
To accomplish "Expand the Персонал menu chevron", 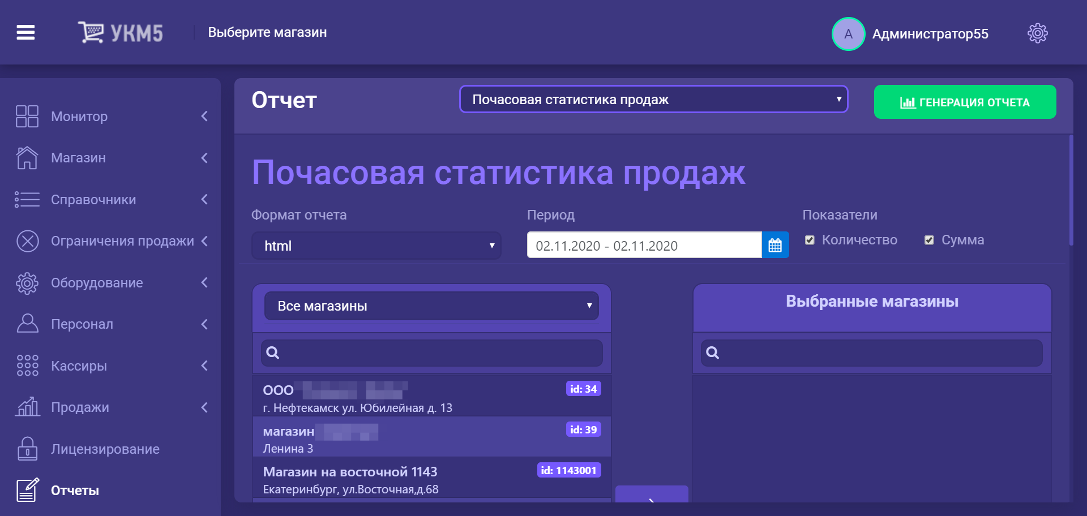I will [204, 324].
